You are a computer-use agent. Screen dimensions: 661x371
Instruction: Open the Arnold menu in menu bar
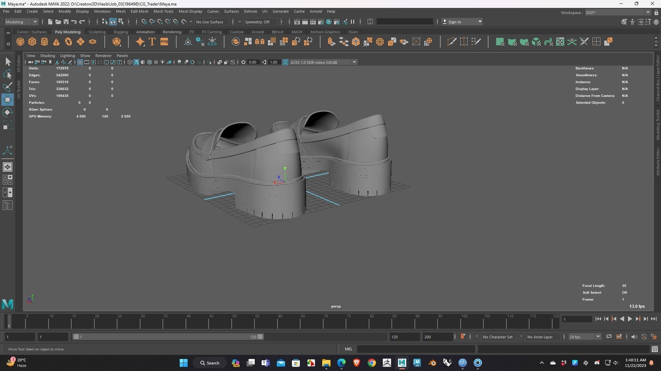click(316, 11)
